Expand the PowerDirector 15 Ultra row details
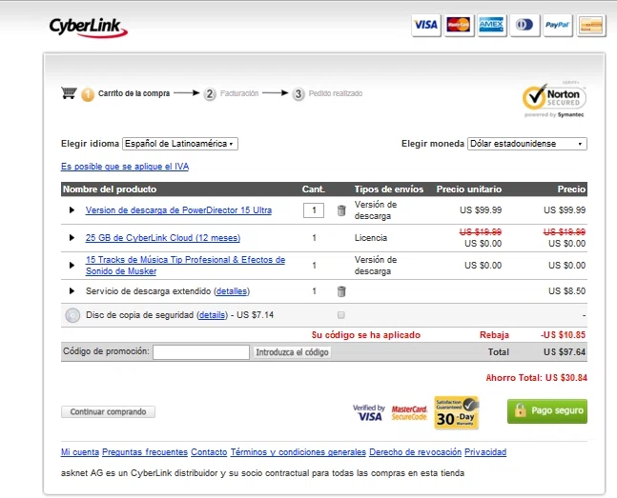The height and width of the screenshot is (498, 617). pos(72,209)
